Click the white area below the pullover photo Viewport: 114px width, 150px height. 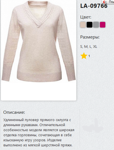pyautogui.click(x=39, y=91)
